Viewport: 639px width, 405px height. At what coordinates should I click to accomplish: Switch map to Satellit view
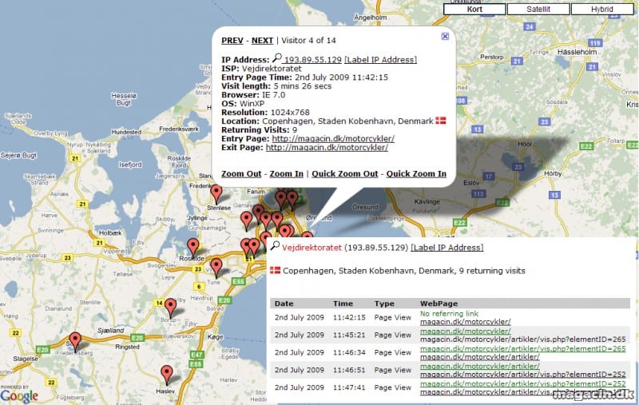(538, 9)
